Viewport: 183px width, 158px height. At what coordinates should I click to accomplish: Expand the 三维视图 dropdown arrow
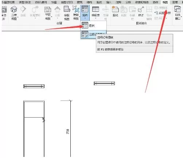(18, 17)
